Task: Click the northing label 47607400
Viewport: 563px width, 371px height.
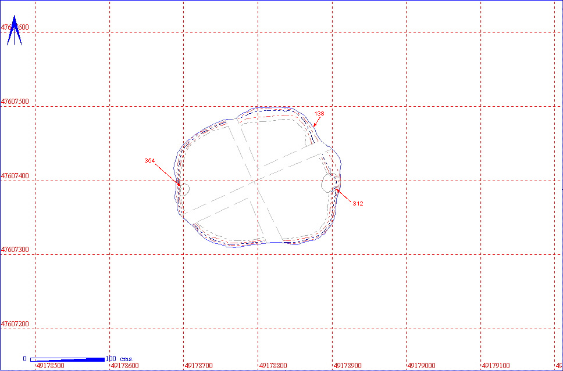Action: click(x=15, y=176)
